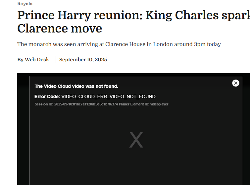Open the Web Desk author link
The height and width of the screenshot is (185, 250).
(37, 60)
